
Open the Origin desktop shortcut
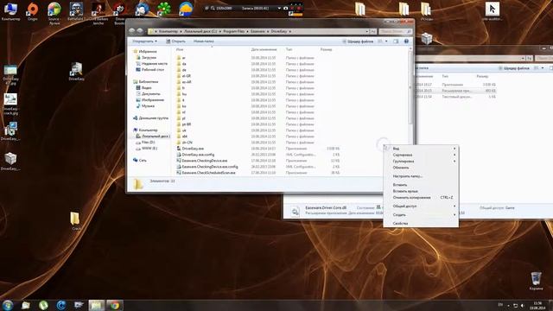point(33,10)
